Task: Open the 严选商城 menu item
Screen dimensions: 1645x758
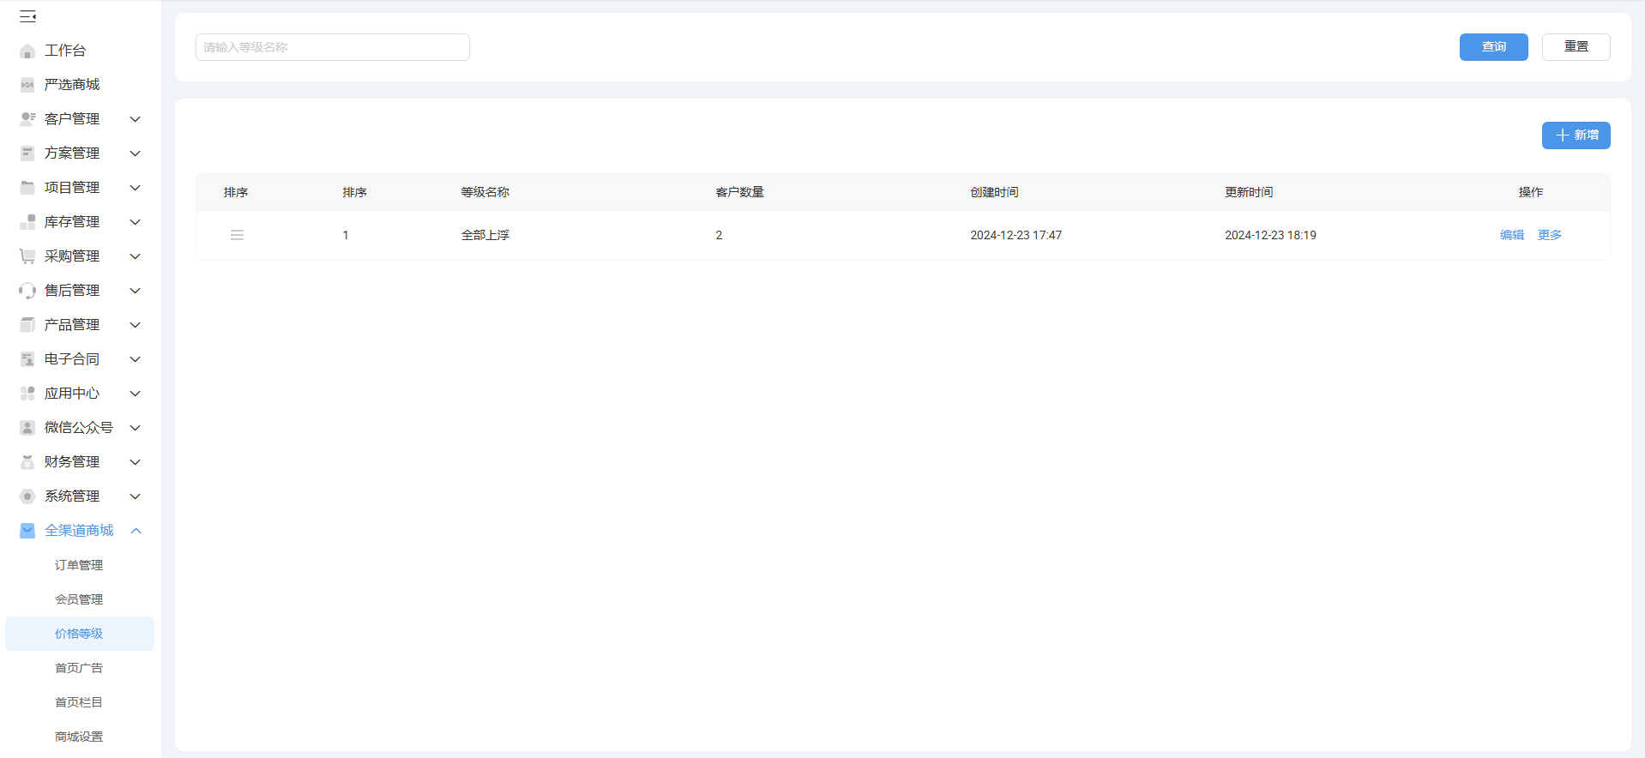Action: tap(72, 85)
